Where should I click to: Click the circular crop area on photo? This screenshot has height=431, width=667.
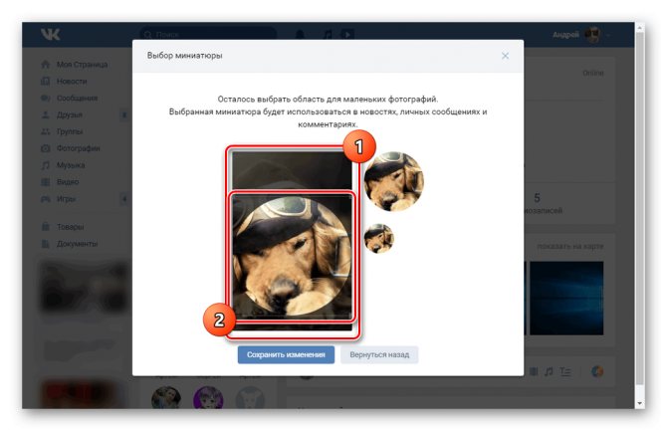(293, 257)
